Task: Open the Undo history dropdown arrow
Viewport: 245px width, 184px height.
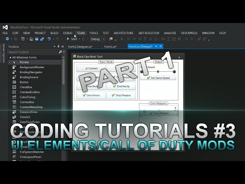Action: coord(54,39)
